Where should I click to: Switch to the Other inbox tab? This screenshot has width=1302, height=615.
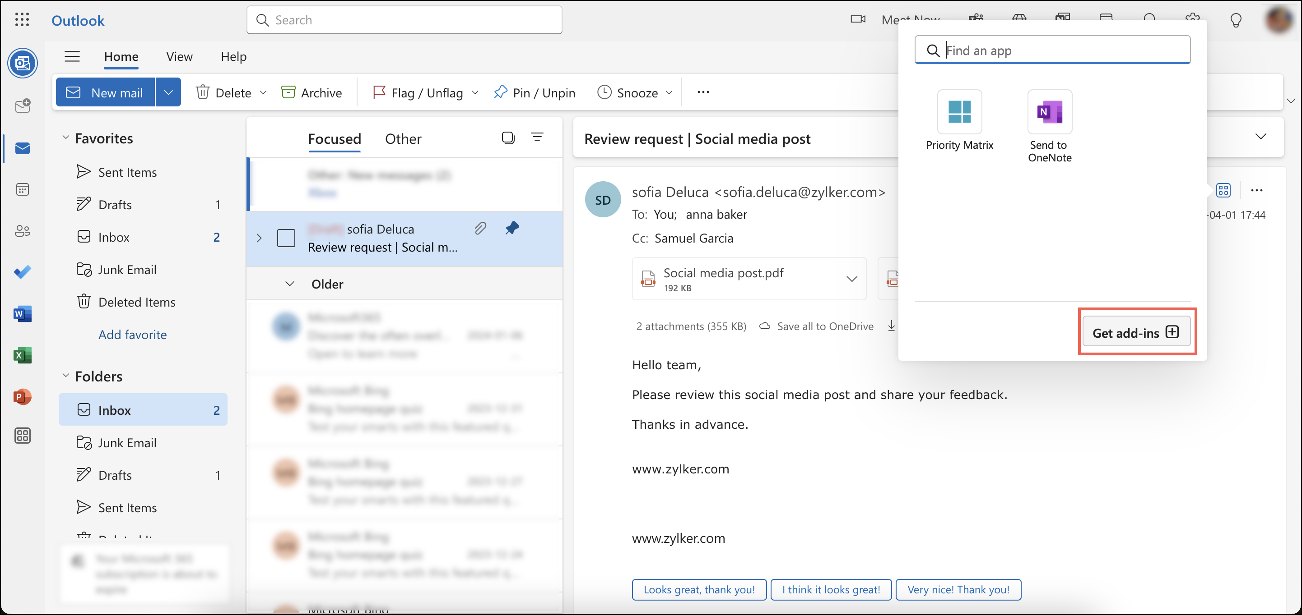pyautogui.click(x=403, y=139)
